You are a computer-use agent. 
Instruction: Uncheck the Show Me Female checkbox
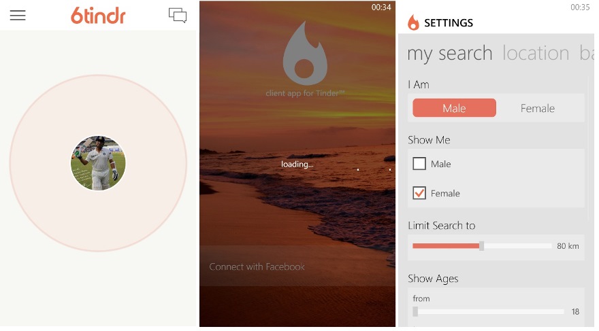pos(419,193)
